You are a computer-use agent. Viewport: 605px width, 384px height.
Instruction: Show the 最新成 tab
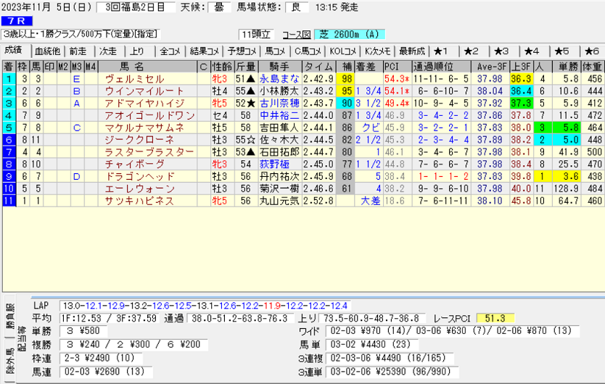(411, 51)
